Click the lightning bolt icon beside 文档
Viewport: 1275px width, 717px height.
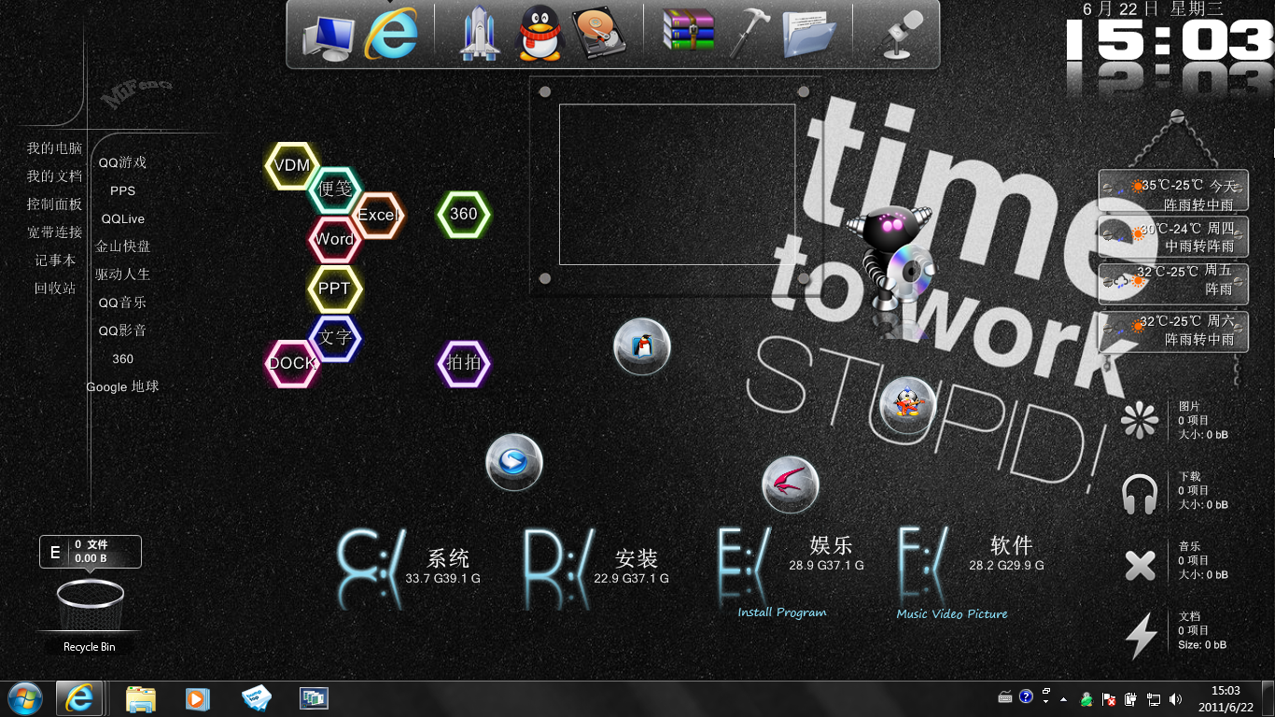1141,636
